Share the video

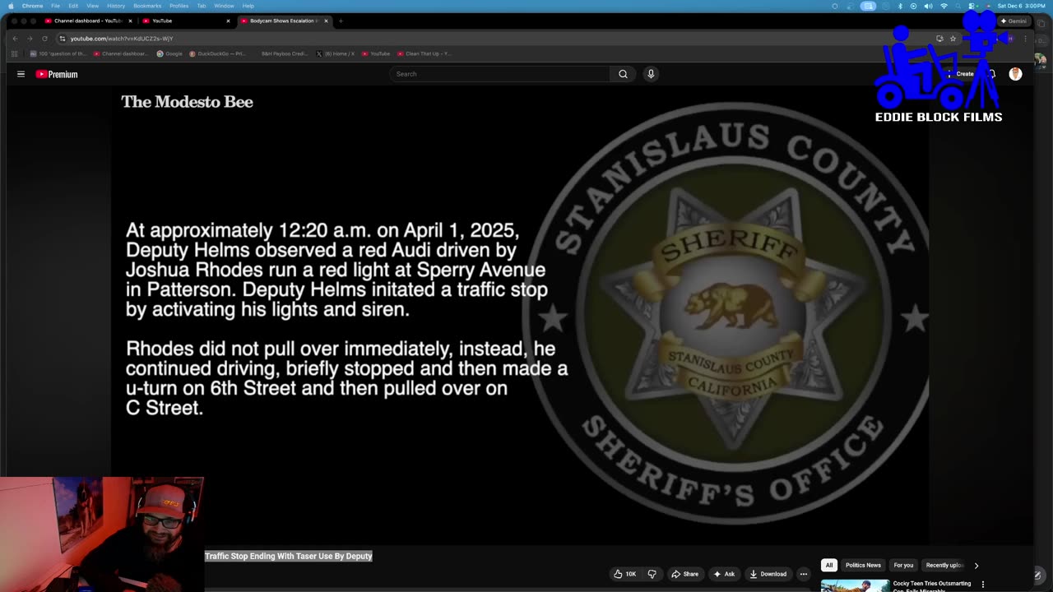coord(685,574)
